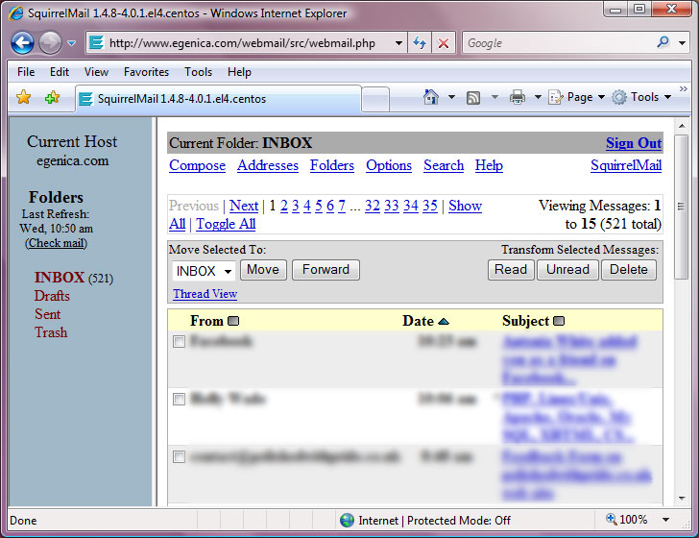Open the Page toolbar menu
Viewport: 699px width, 538px height.
[577, 97]
